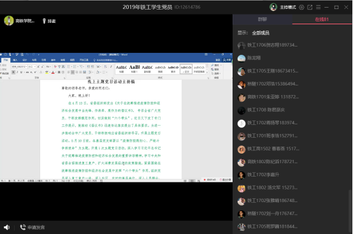
Task: Expand the Word styles gallery more arrow
Action: [x=207, y=72]
